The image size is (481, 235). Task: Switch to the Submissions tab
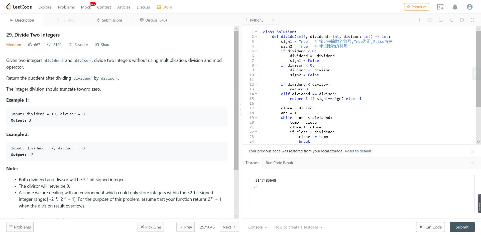pos(110,20)
